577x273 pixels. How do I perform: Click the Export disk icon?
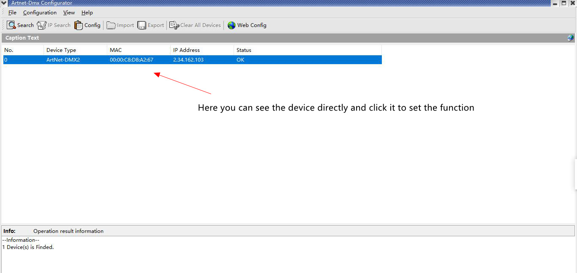pos(142,25)
